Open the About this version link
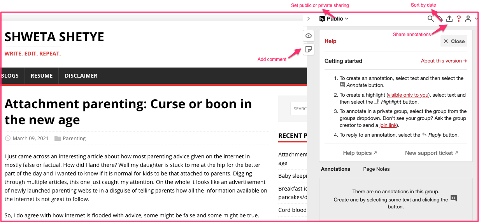Screen dimensions: 479x222 (x=444, y=61)
